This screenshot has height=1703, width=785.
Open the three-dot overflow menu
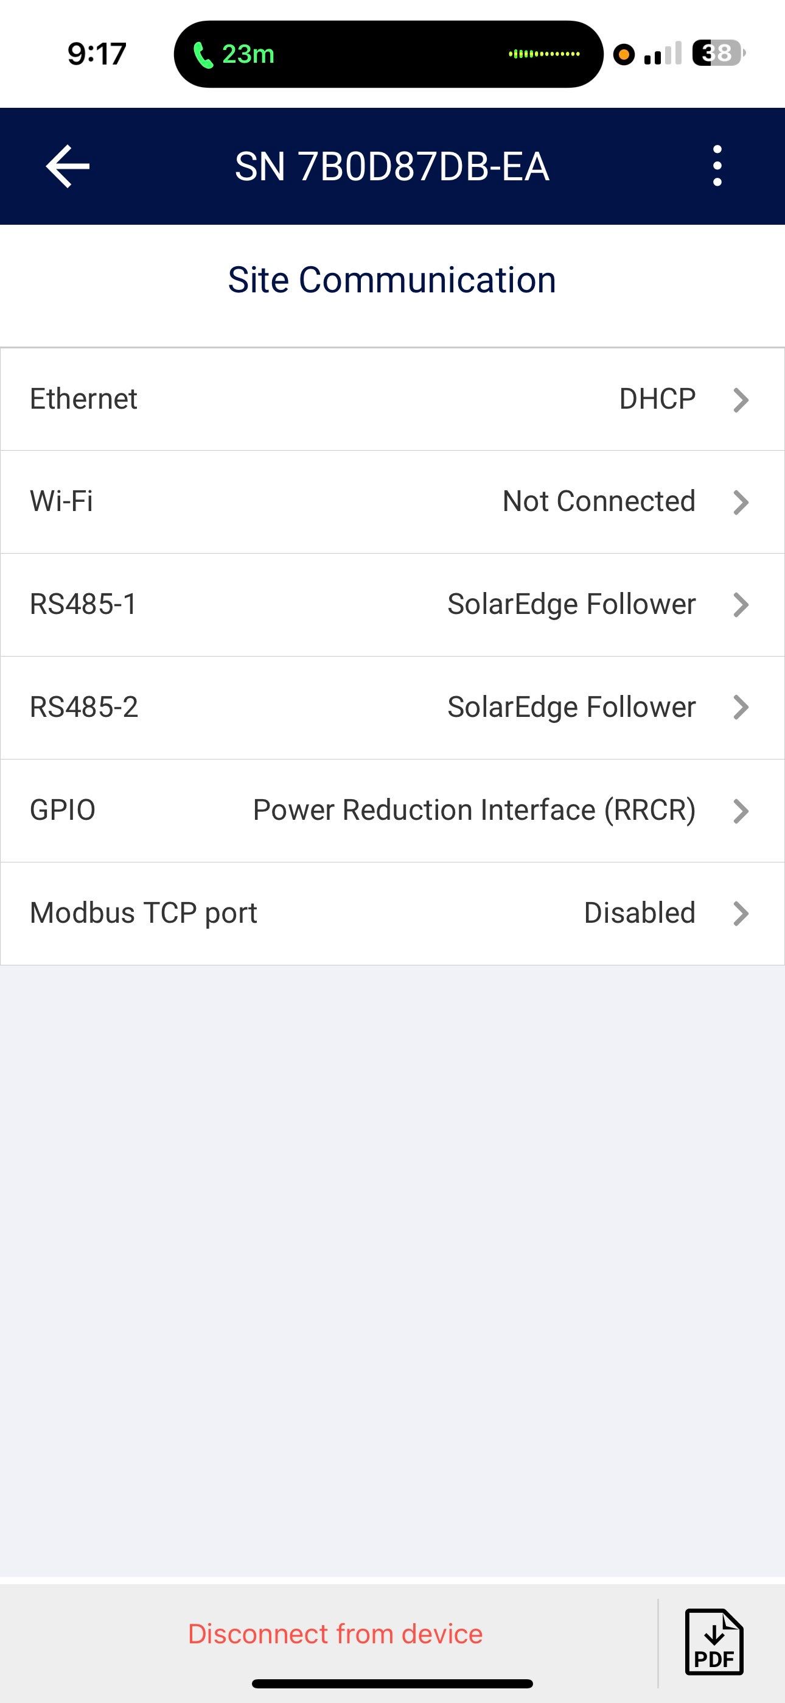pos(717,166)
